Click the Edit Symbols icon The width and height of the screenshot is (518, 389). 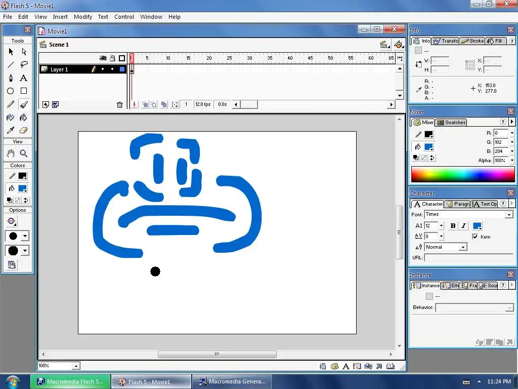(x=399, y=45)
